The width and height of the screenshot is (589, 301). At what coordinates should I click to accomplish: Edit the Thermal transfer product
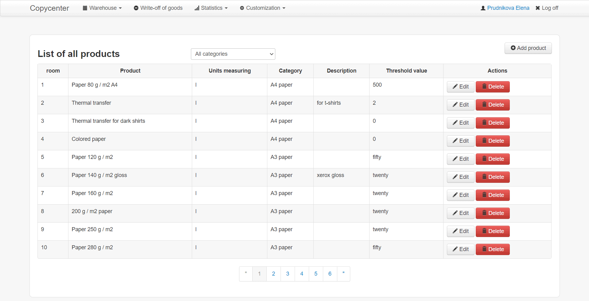coord(460,105)
